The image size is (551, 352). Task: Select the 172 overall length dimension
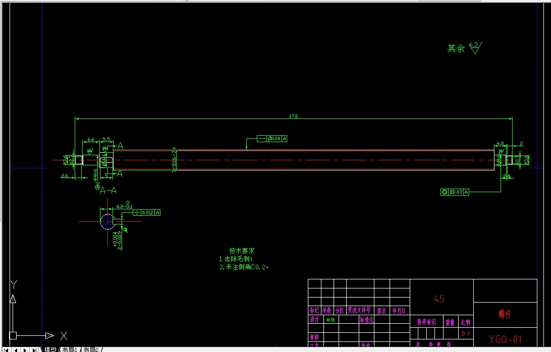coord(294,116)
